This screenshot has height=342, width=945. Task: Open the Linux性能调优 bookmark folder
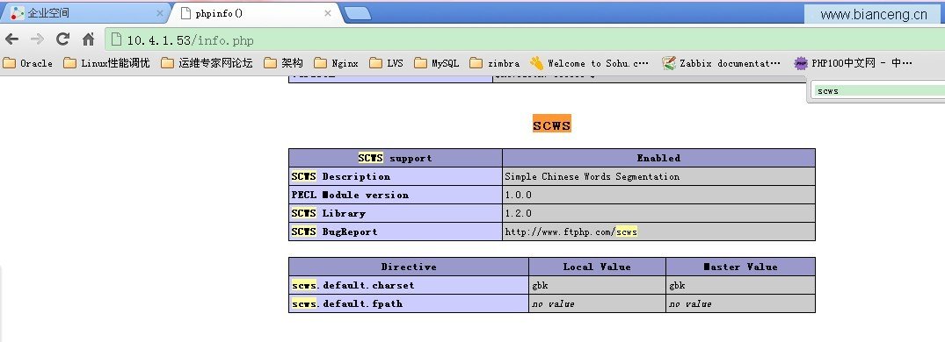[x=106, y=63]
